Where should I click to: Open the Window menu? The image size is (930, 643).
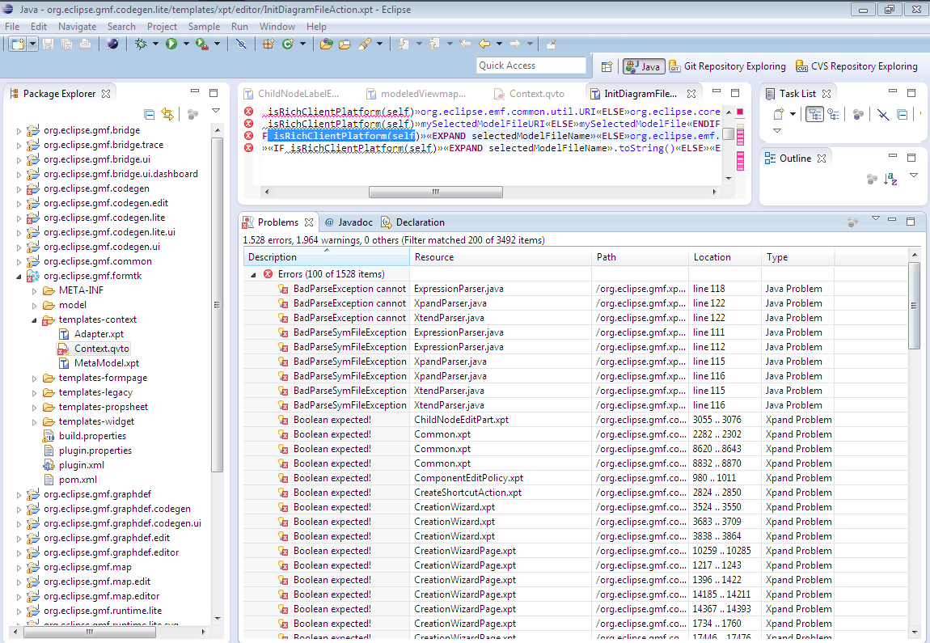click(277, 27)
